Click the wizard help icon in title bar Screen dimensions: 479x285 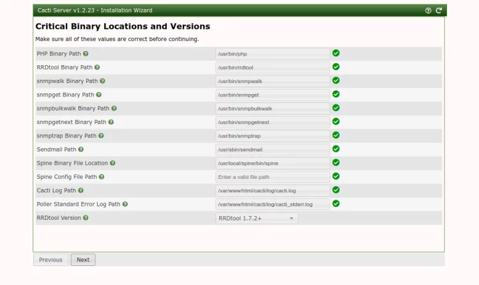tap(428, 11)
